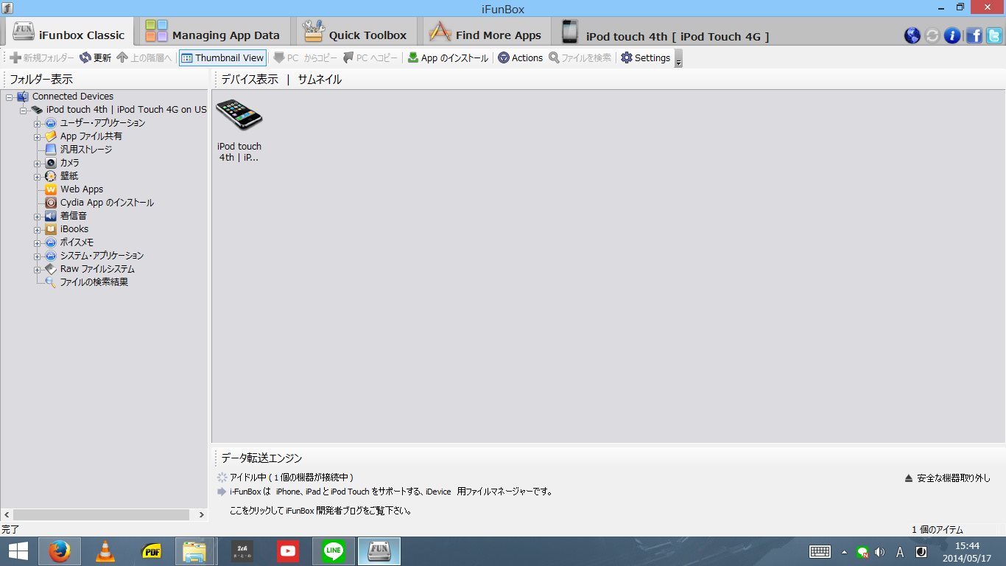
Task: Open Firefox in the taskbar
Action: pos(60,551)
